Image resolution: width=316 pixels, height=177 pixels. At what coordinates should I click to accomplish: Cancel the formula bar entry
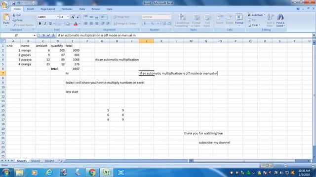(44, 35)
